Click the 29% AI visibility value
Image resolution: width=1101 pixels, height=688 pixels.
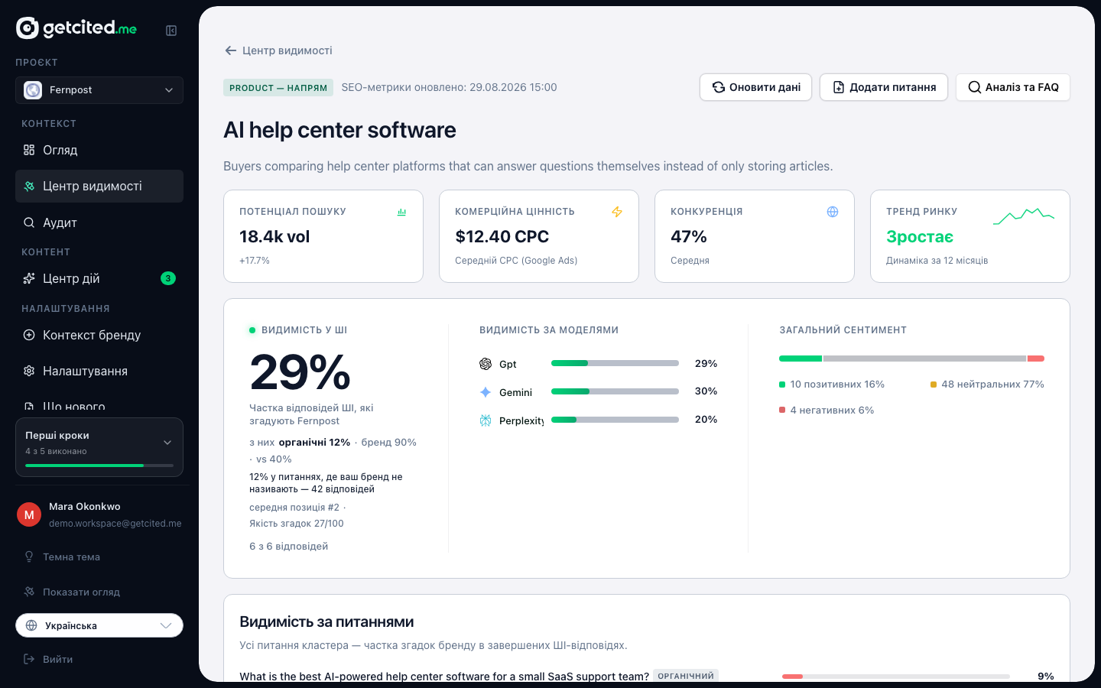click(300, 372)
